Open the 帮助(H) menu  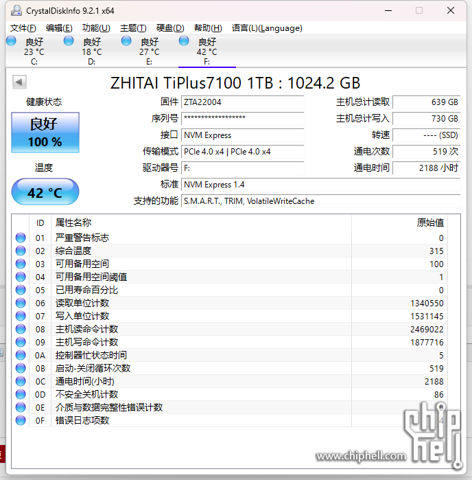point(208,28)
